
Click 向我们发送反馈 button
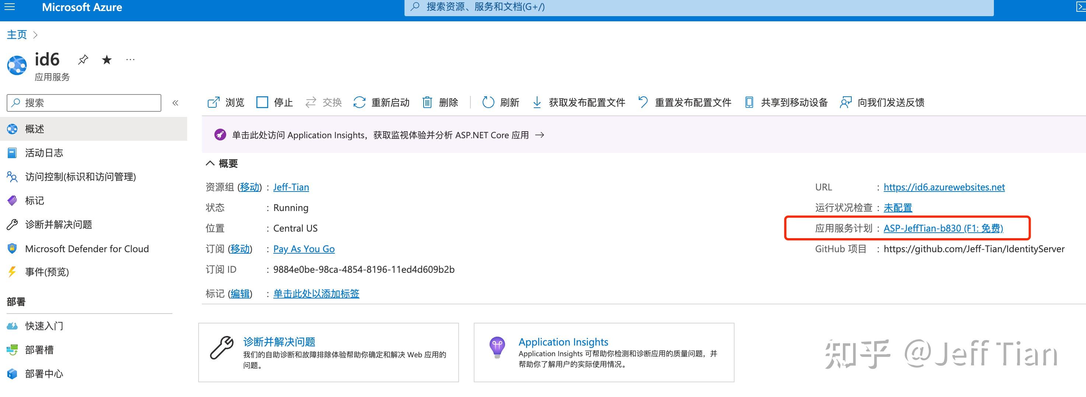pyautogui.click(x=882, y=102)
